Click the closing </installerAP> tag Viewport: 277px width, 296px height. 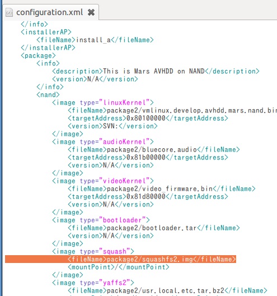coord(48,48)
